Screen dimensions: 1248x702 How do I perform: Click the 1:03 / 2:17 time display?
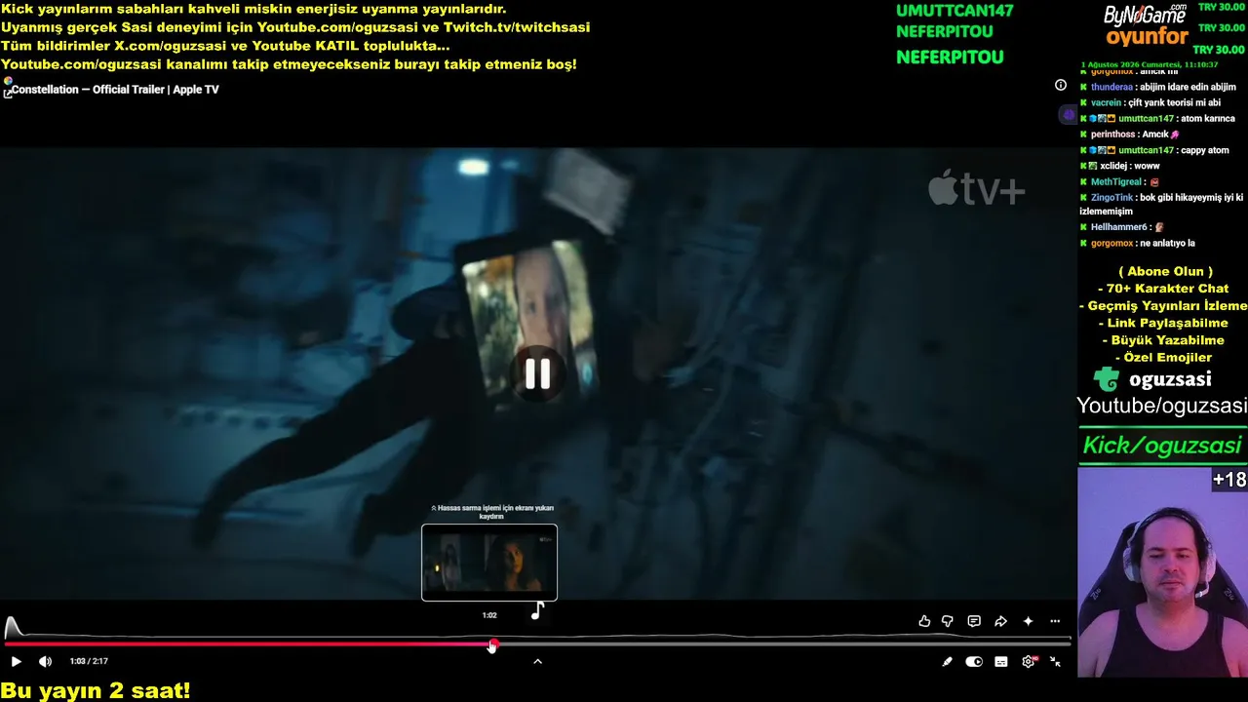coord(89,661)
